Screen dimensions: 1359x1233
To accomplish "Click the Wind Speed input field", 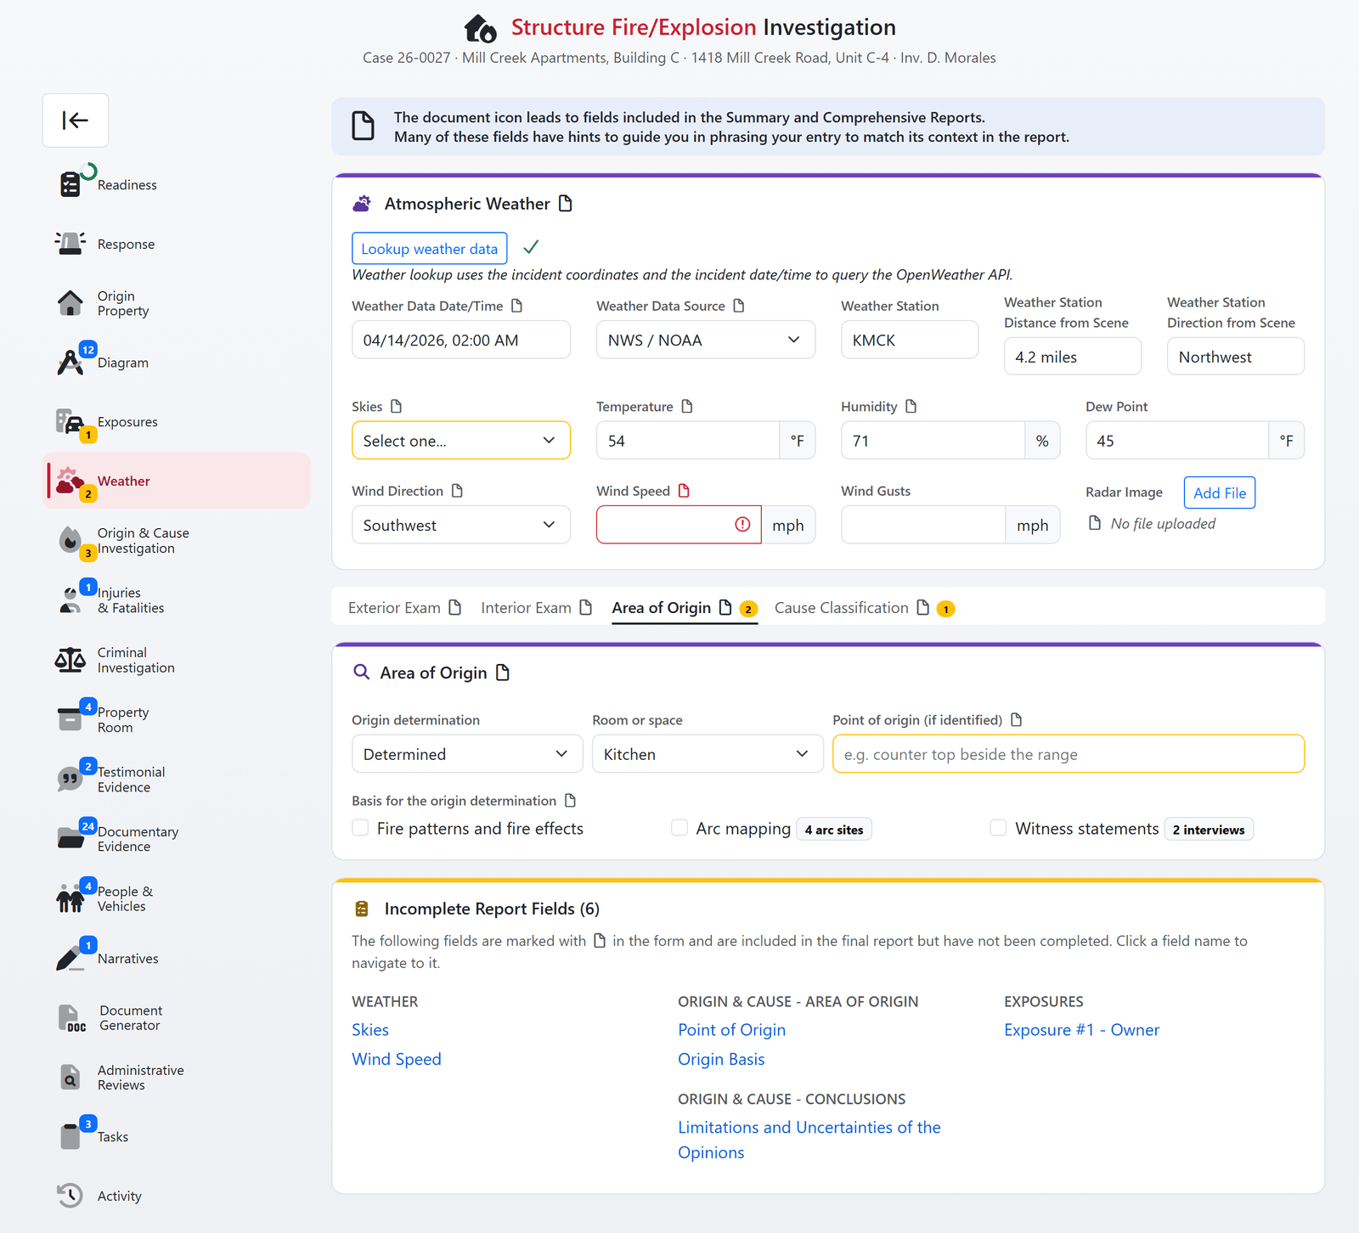I will pos(679,525).
